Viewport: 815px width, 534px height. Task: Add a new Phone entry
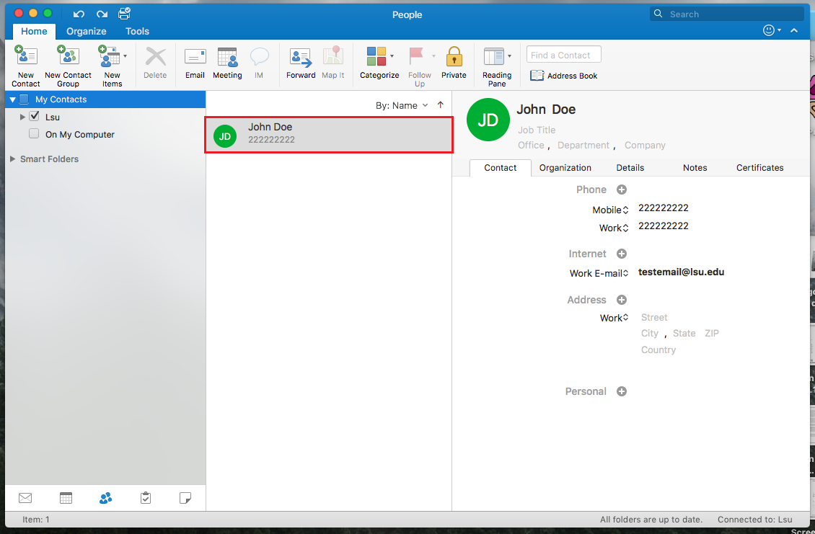[x=622, y=190]
